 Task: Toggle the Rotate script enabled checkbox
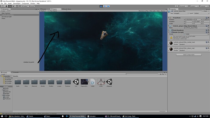[x=172, y=32]
